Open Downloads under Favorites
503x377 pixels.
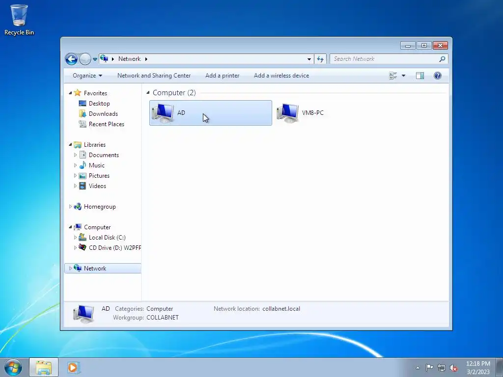[x=103, y=114]
